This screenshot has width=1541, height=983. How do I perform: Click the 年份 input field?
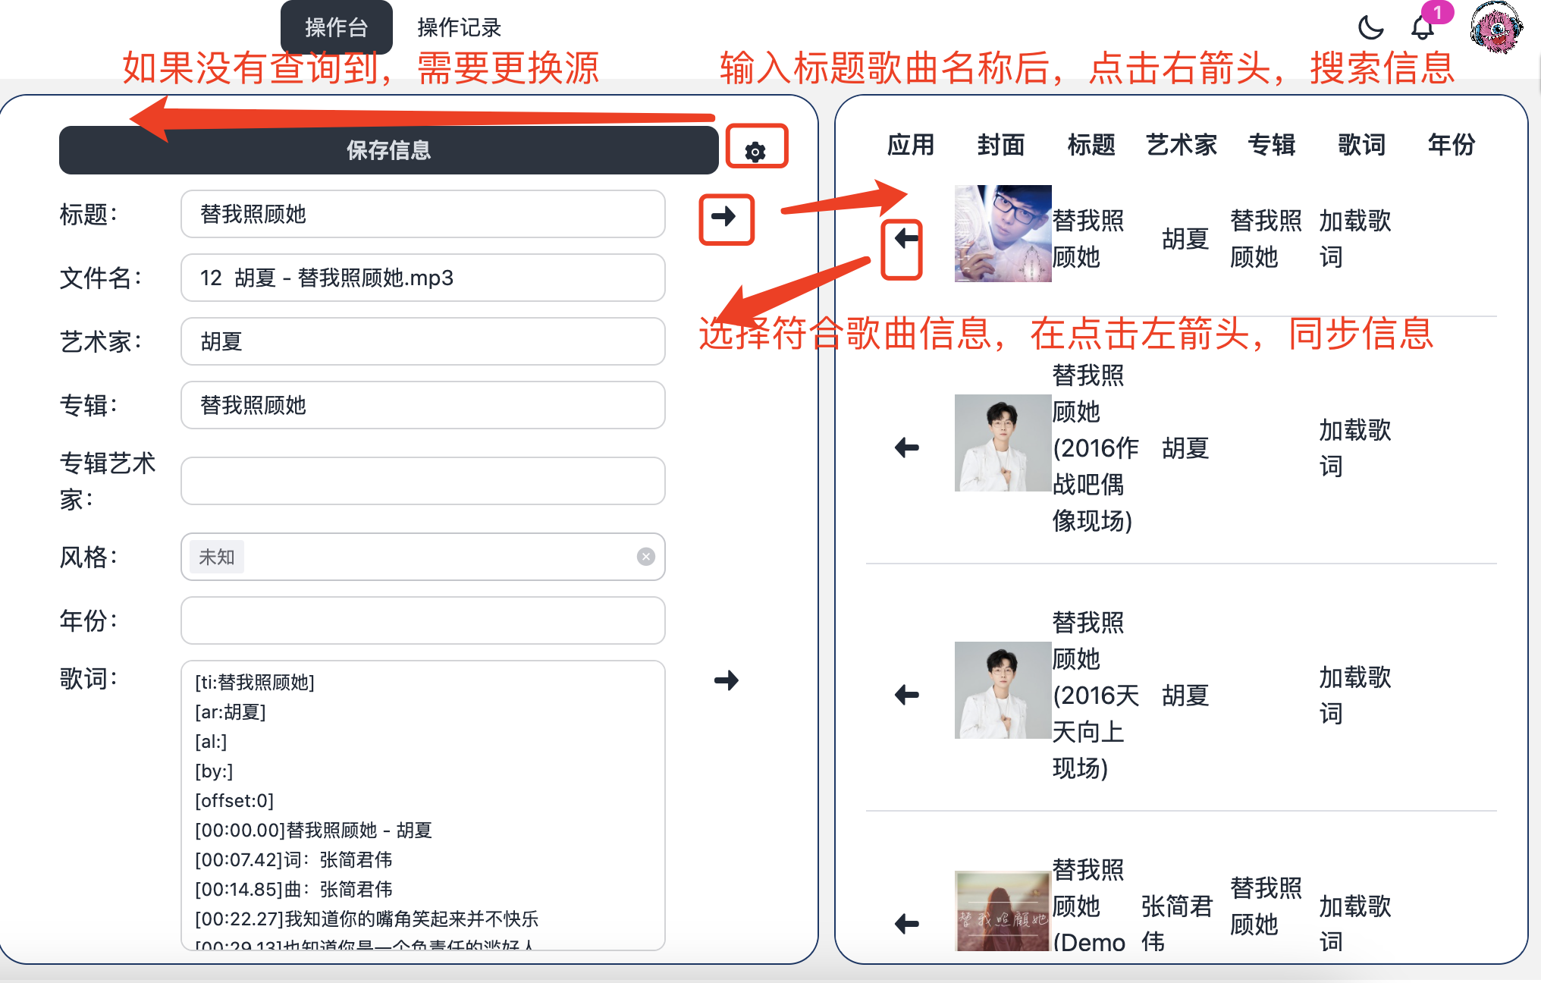point(422,620)
